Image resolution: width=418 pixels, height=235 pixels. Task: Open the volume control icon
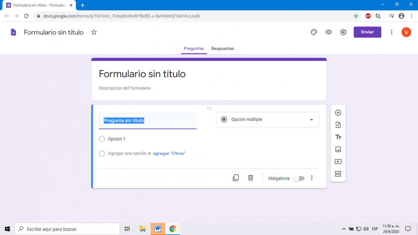[366, 229]
